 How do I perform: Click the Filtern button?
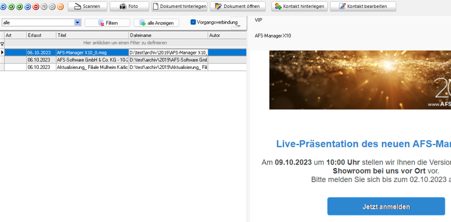pos(107,23)
